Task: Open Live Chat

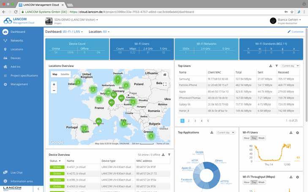Action: [16, 173]
